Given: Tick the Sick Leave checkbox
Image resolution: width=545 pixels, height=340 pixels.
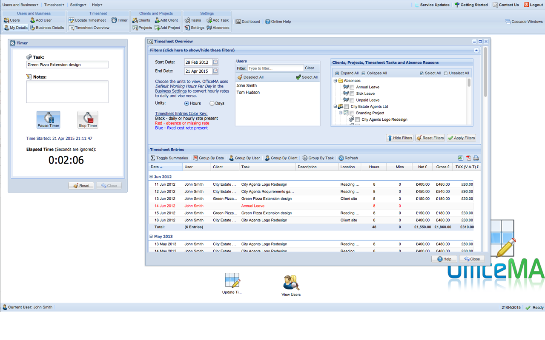Looking at the screenshot, I should (x=352, y=93).
